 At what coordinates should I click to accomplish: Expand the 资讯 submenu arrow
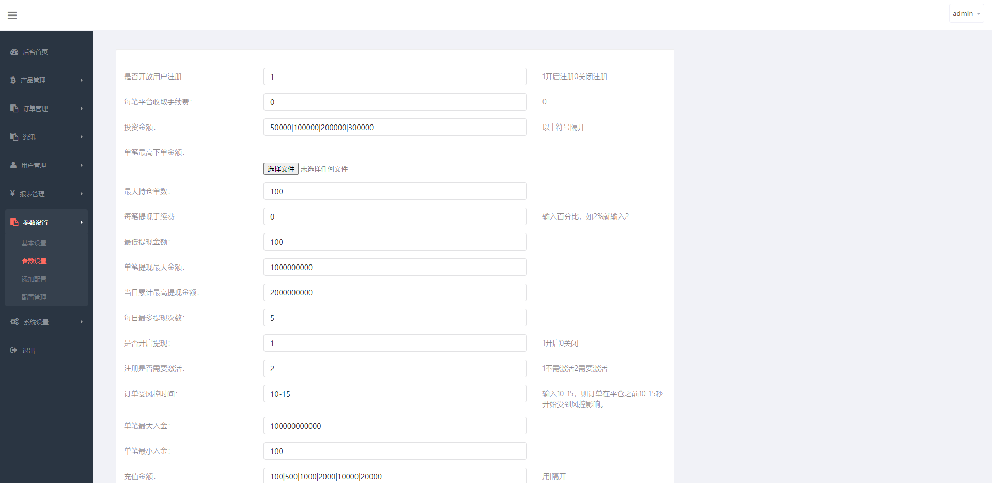(82, 137)
